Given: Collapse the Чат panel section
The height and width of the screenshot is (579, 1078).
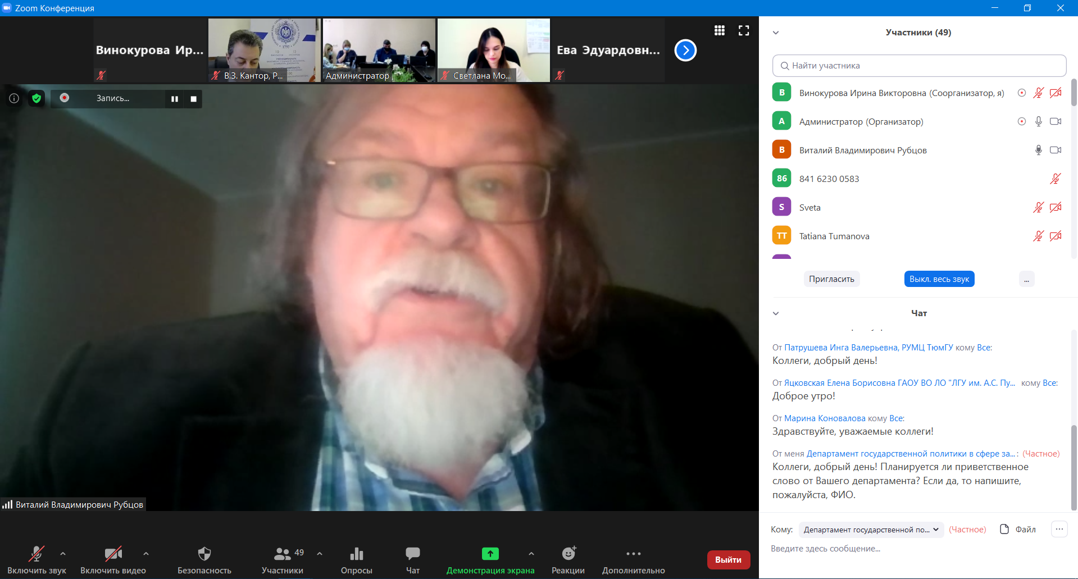Looking at the screenshot, I should coord(776,313).
